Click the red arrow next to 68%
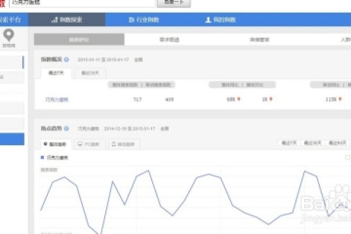 [239, 99]
